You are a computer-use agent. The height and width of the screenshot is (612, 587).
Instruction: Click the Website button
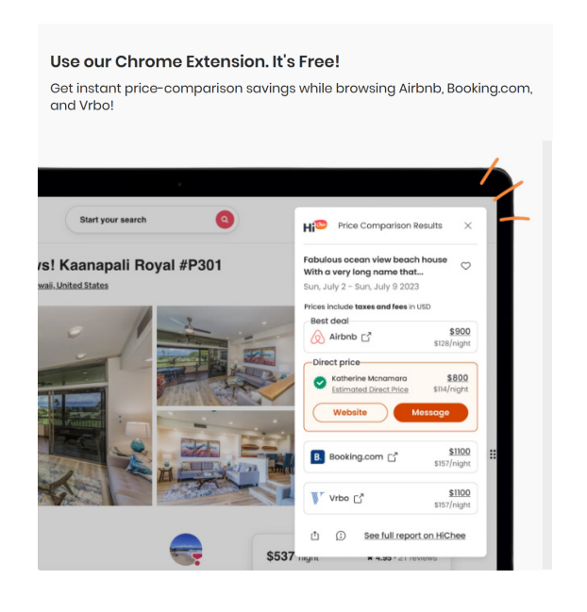coord(350,412)
